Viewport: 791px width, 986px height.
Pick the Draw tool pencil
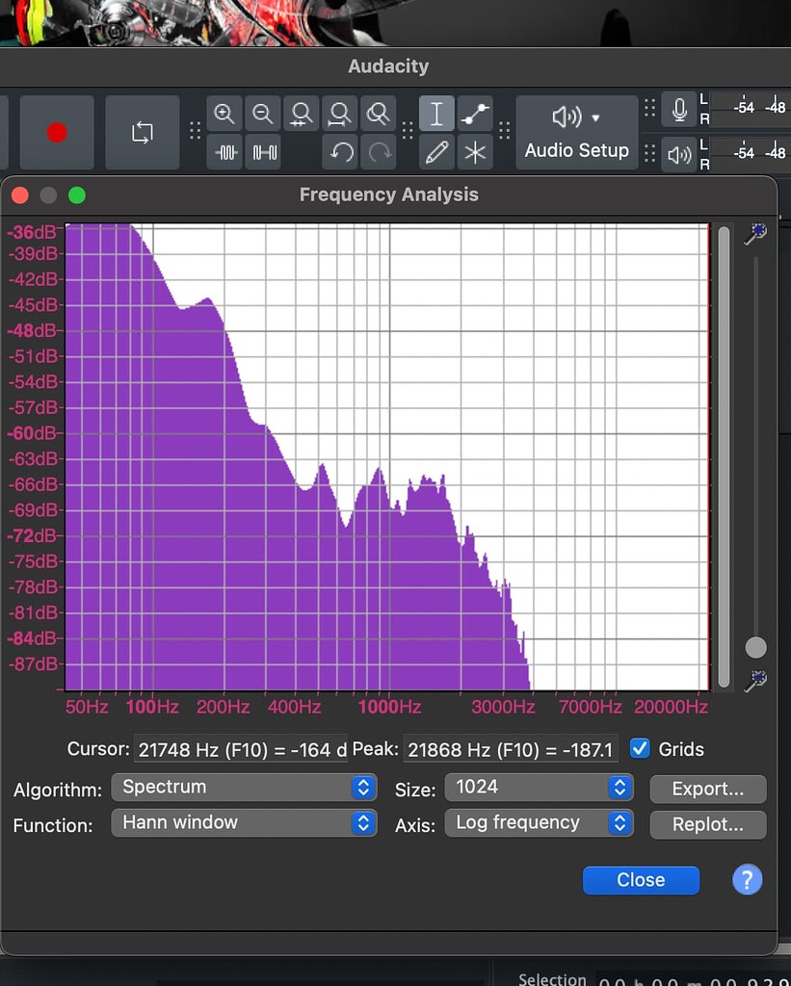coord(436,151)
